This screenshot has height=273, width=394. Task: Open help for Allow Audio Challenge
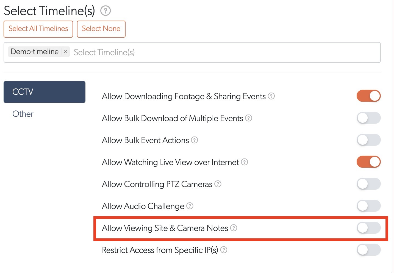point(190,206)
